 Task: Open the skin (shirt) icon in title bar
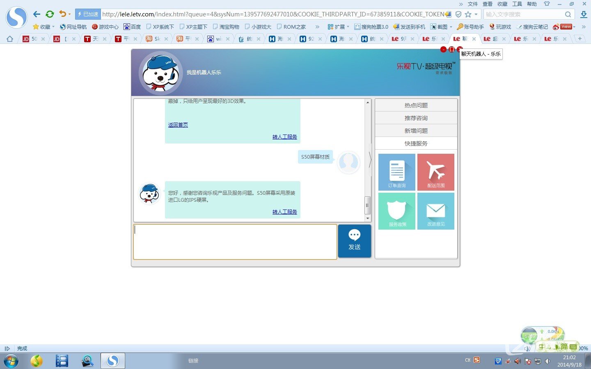tap(547, 4)
